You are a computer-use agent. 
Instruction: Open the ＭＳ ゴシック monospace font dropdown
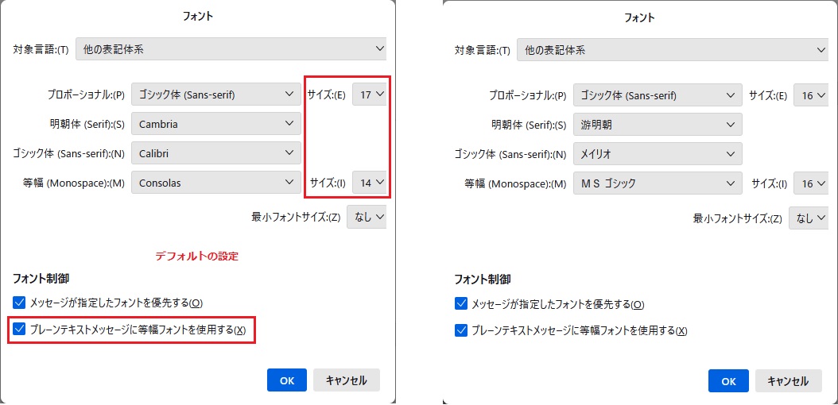[x=657, y=183]
